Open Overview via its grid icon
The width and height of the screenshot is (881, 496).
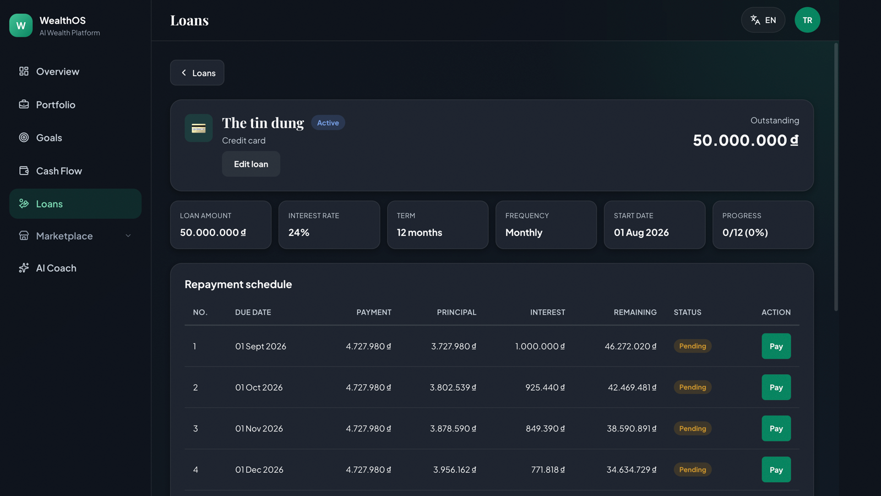(x=24, y=71)
